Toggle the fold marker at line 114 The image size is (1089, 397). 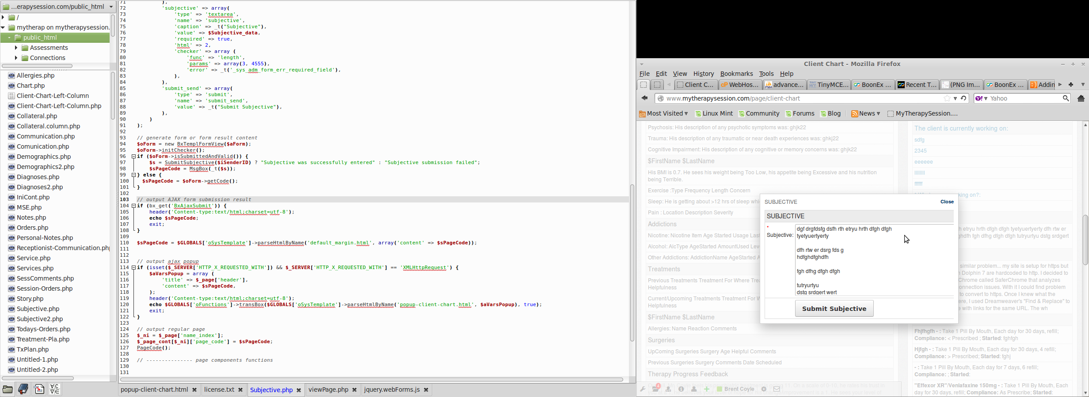[x=133, y=267]
